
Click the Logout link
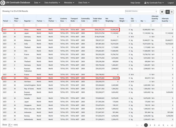(x=170, y=3)
